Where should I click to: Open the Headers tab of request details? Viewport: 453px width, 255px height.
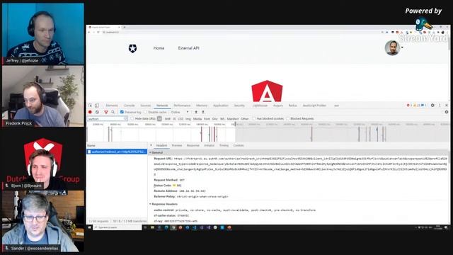point(161,145)
